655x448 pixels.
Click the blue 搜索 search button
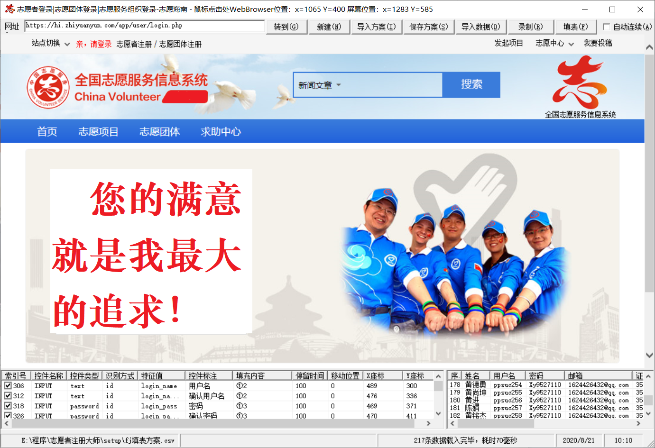pos(471,84)
